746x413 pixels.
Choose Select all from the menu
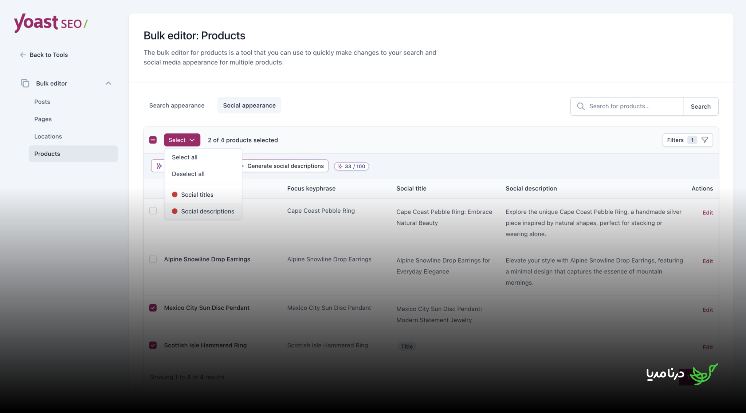click(x=203, y=157)
